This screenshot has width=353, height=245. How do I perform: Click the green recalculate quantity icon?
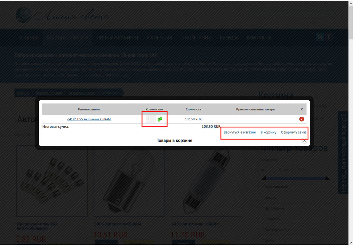[x=160, y=119]
